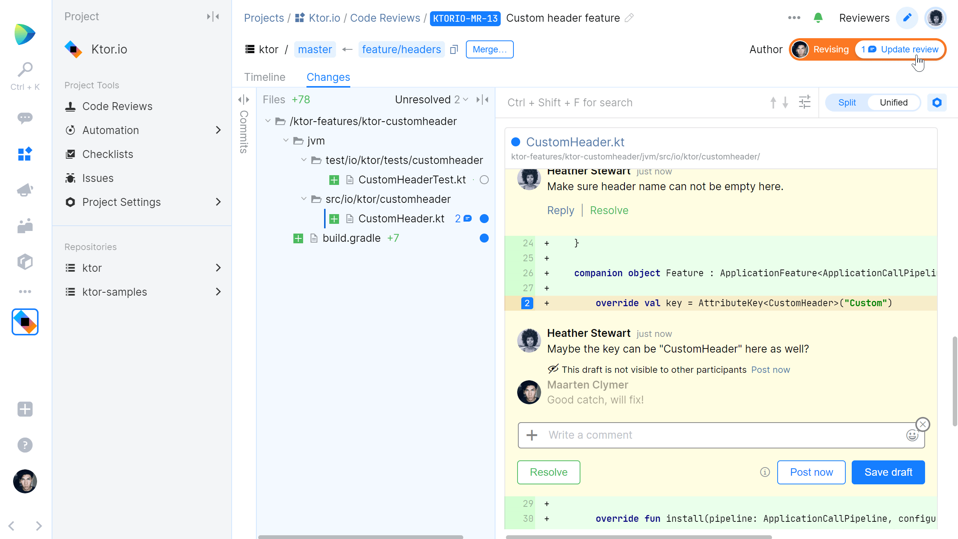This screenshot has height=539, width=958.
Task: Open help question mark icon
Action: [x=25, y=445]
